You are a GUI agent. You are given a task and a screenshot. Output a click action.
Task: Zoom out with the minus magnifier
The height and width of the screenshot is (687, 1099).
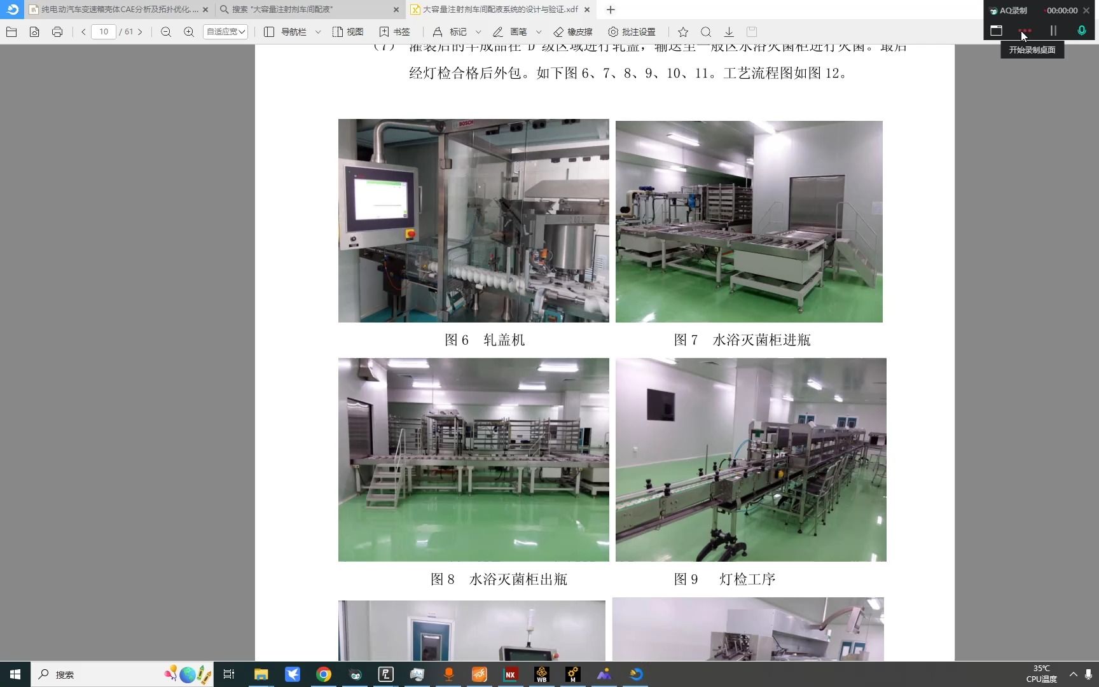(166, 32)
